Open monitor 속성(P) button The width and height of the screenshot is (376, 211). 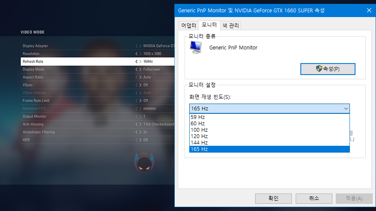(x=328, y=69)
